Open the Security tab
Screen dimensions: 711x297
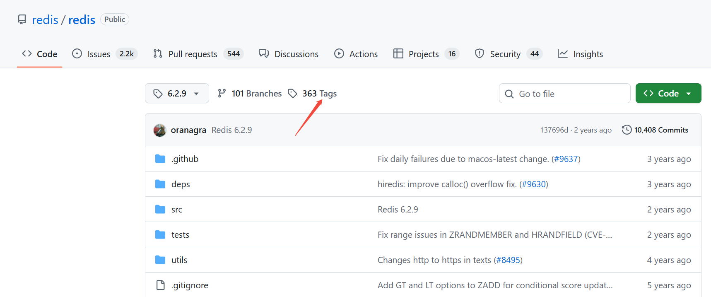point(509,54)
